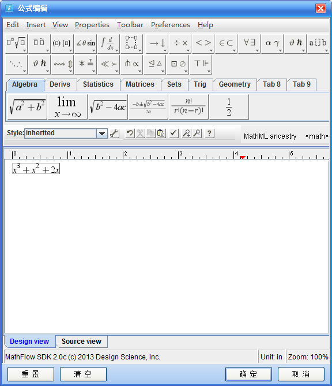The image size is (332, 386).
Task: Click the 清空 clear button
Action: coord(83,374)
